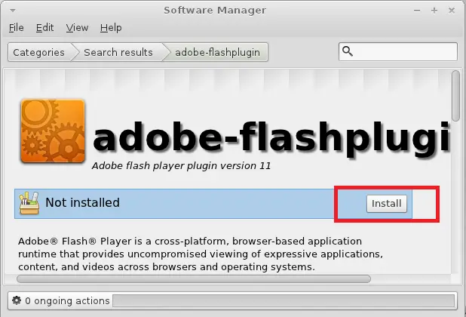Click the 0 ongoing actions label

coord(67,300)
